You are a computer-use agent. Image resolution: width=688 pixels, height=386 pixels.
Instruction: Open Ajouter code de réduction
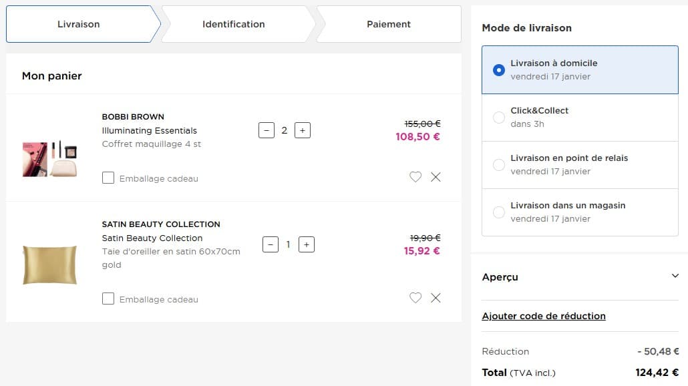click(x=544, y=315)
